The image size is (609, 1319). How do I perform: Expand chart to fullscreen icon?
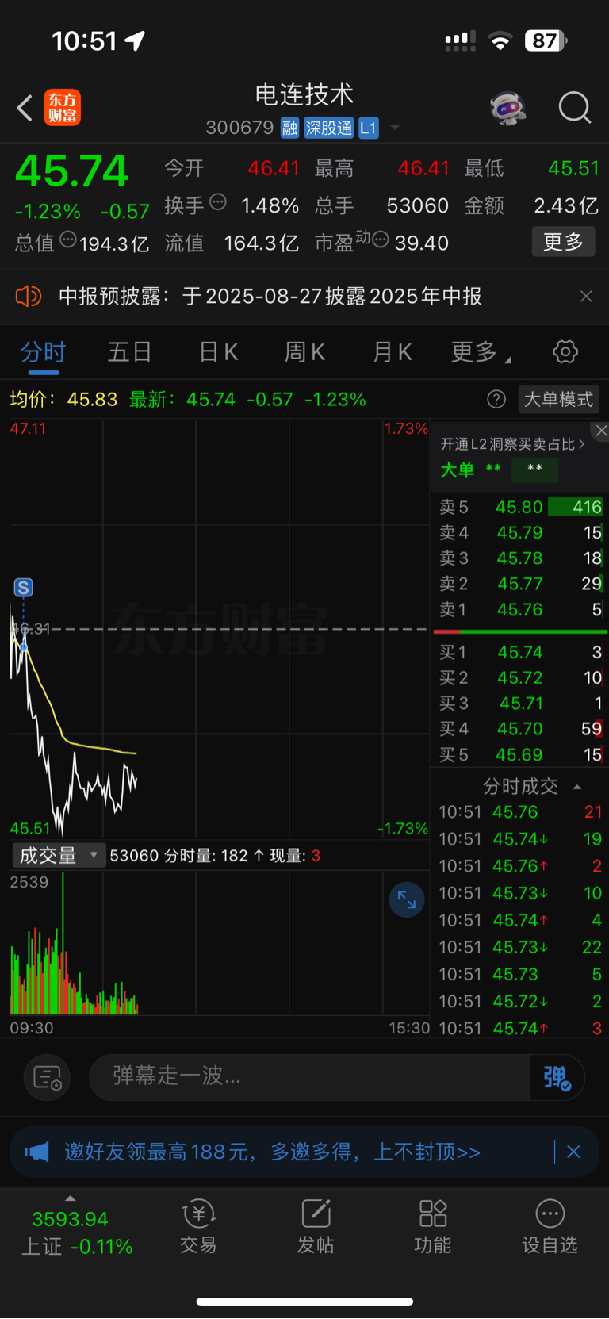click(x=407, y=899)
